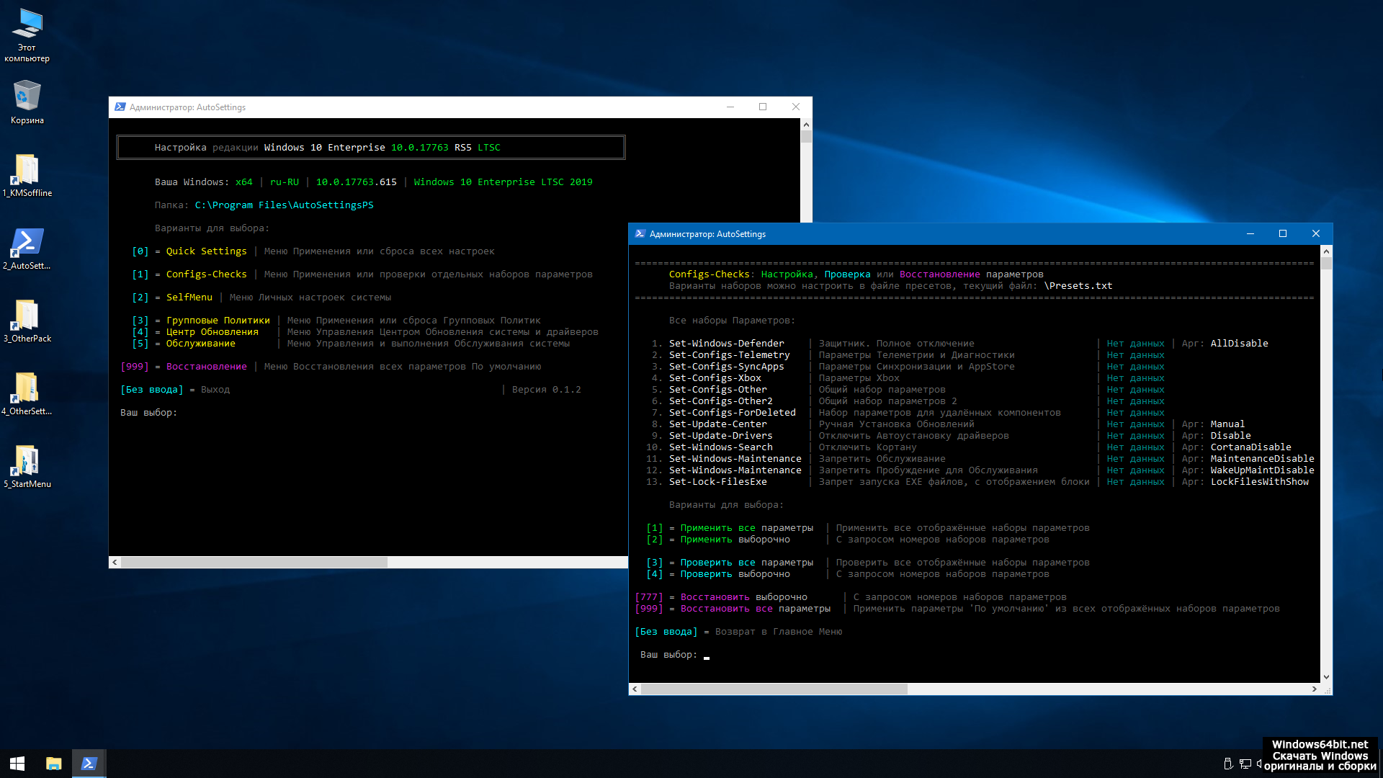Click the back AutoSettings window title bar
The height and width of the screenshot is (778, 1383).
point(432,107)
